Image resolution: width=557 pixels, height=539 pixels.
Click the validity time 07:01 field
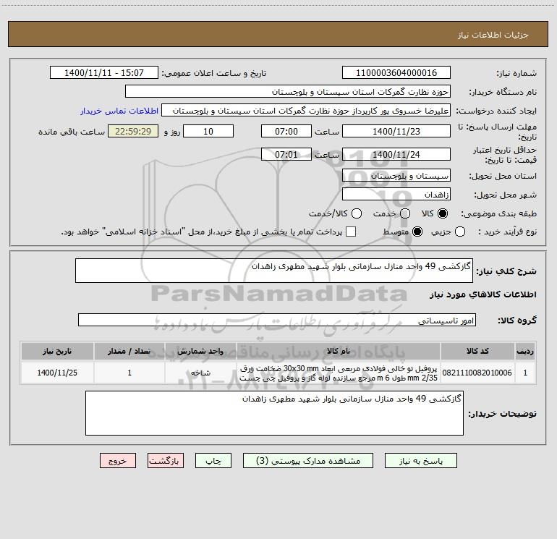point(286,154)
